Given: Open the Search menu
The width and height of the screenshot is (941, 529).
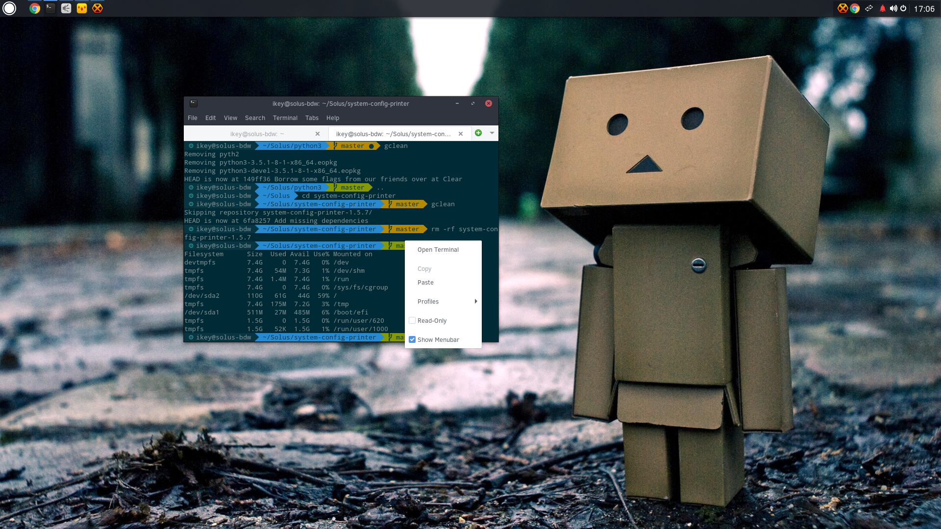Looking at the screenshot, I should [x=255, y=118].
